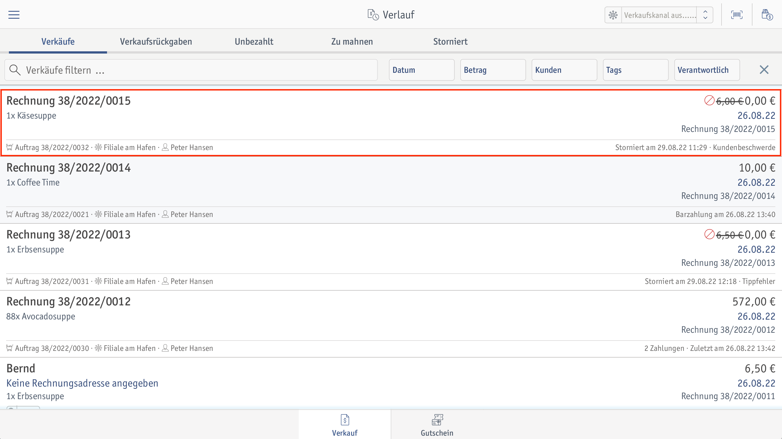Click the 572,00 € amount
Viewport: 782px width, 439px height.
754,301
